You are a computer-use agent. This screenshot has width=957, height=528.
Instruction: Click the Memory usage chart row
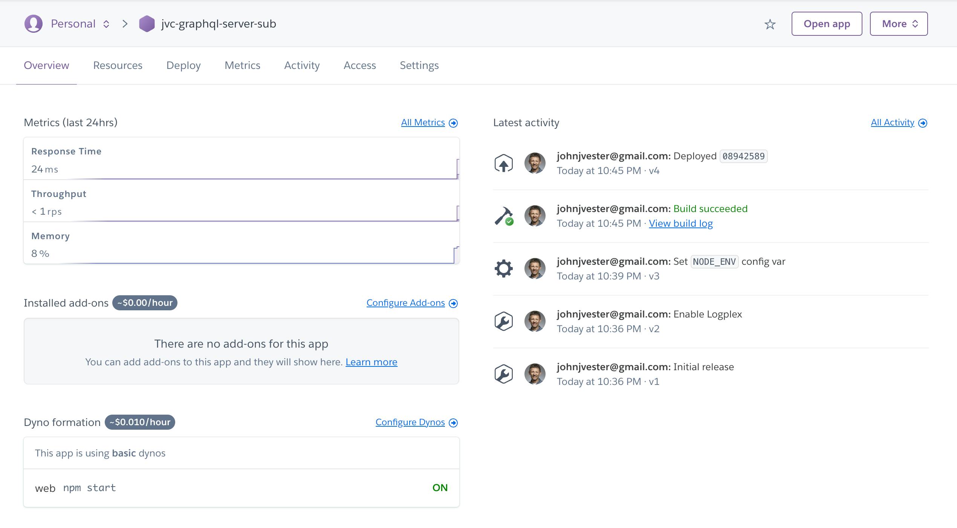[x=241, y=244]
